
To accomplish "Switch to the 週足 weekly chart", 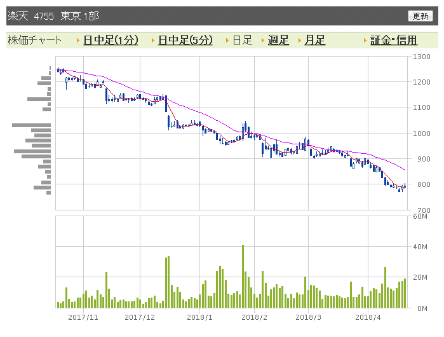I will [278, 40].
